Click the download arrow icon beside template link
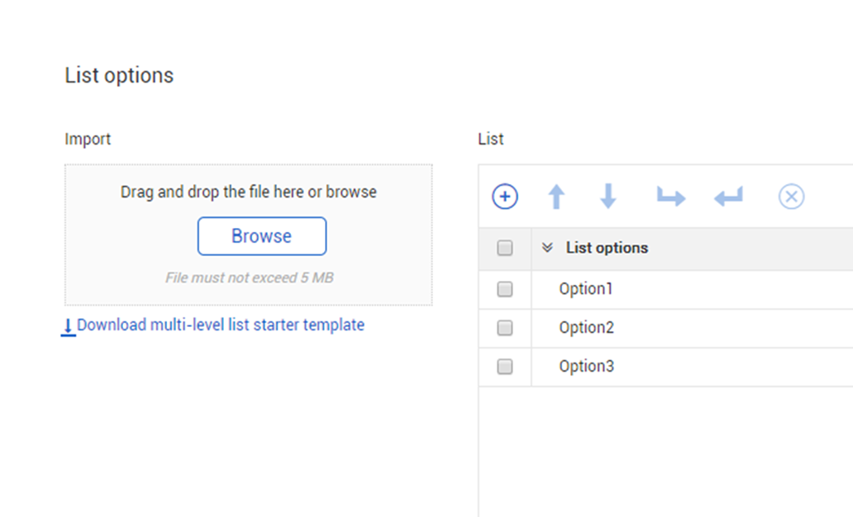This screenshot has height=517, width=853. click(x=68, y=327)
